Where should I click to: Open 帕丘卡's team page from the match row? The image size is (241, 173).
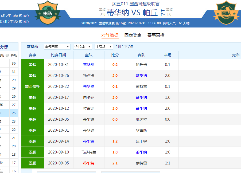[141, 64]
